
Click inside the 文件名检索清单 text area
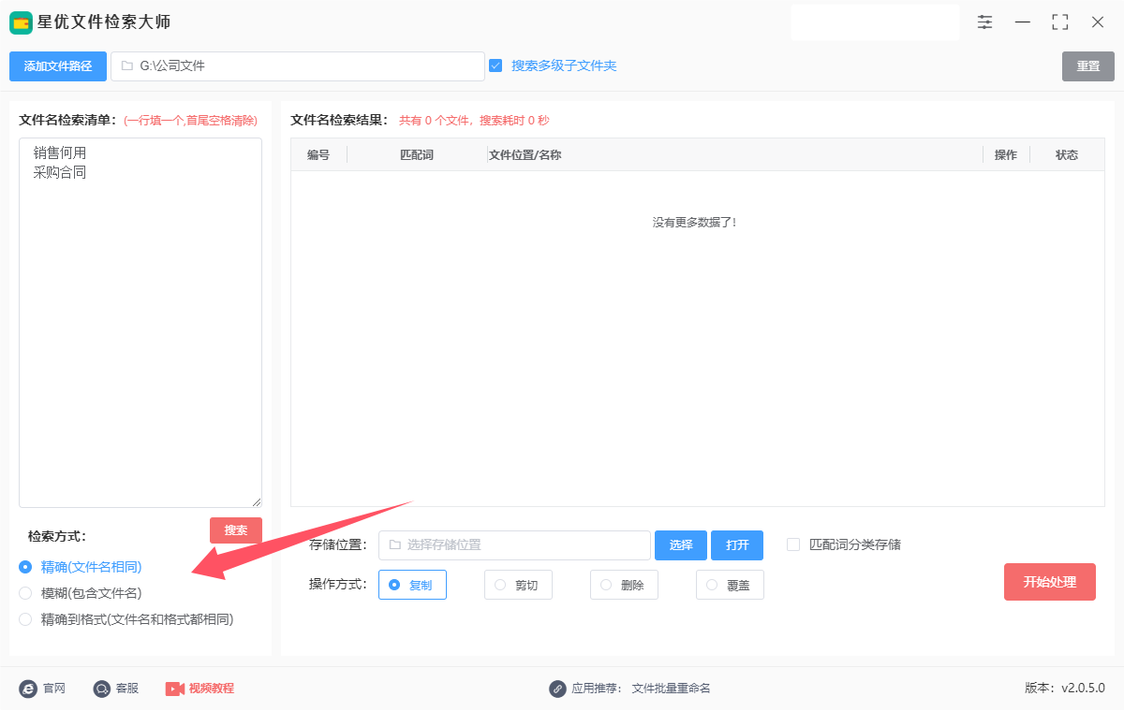tap(140, 323)
